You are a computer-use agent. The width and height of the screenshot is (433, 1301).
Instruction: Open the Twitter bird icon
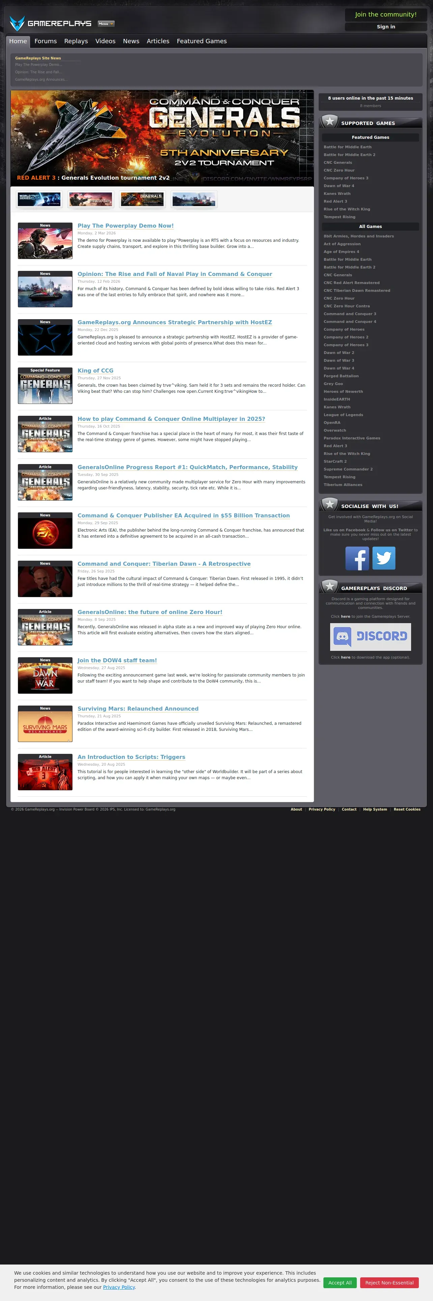coord(384,558)
